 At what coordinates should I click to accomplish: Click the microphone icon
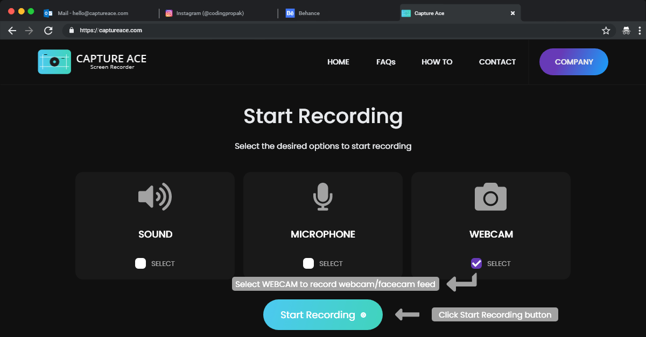tap(323, 197)
